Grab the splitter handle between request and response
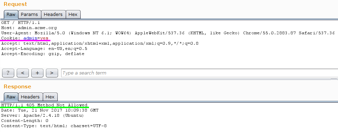The image size is (338, 132). pos(334,79)
